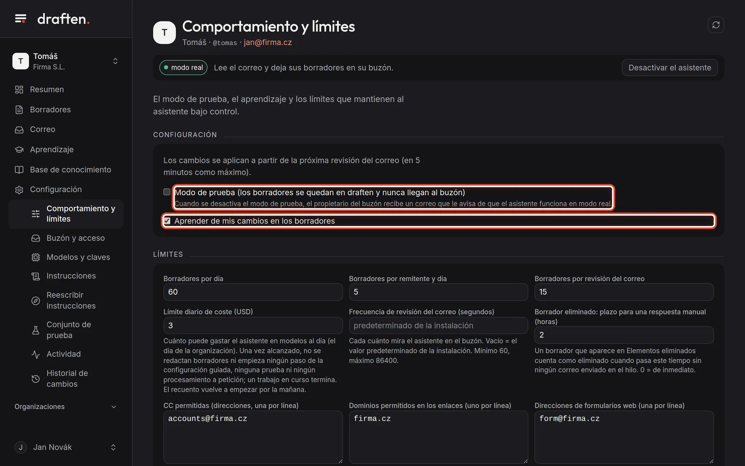Click the CONFIGURACIÓN section heading
The image size is (745, 466).
(185, 135)
